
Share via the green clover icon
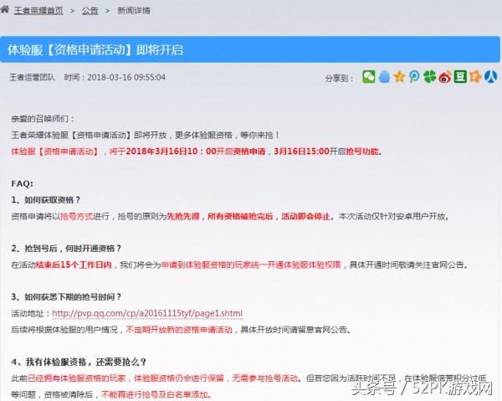(x=430, y=77)
